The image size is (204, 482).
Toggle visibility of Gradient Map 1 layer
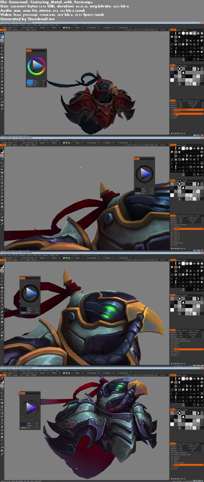point(172,243)
